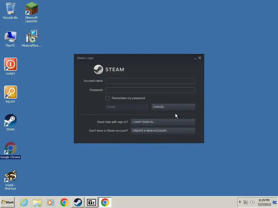The height and width of the screenshot is (208, 278).
Task: Select the log out shortcut on the desktop
Action: 10,95
